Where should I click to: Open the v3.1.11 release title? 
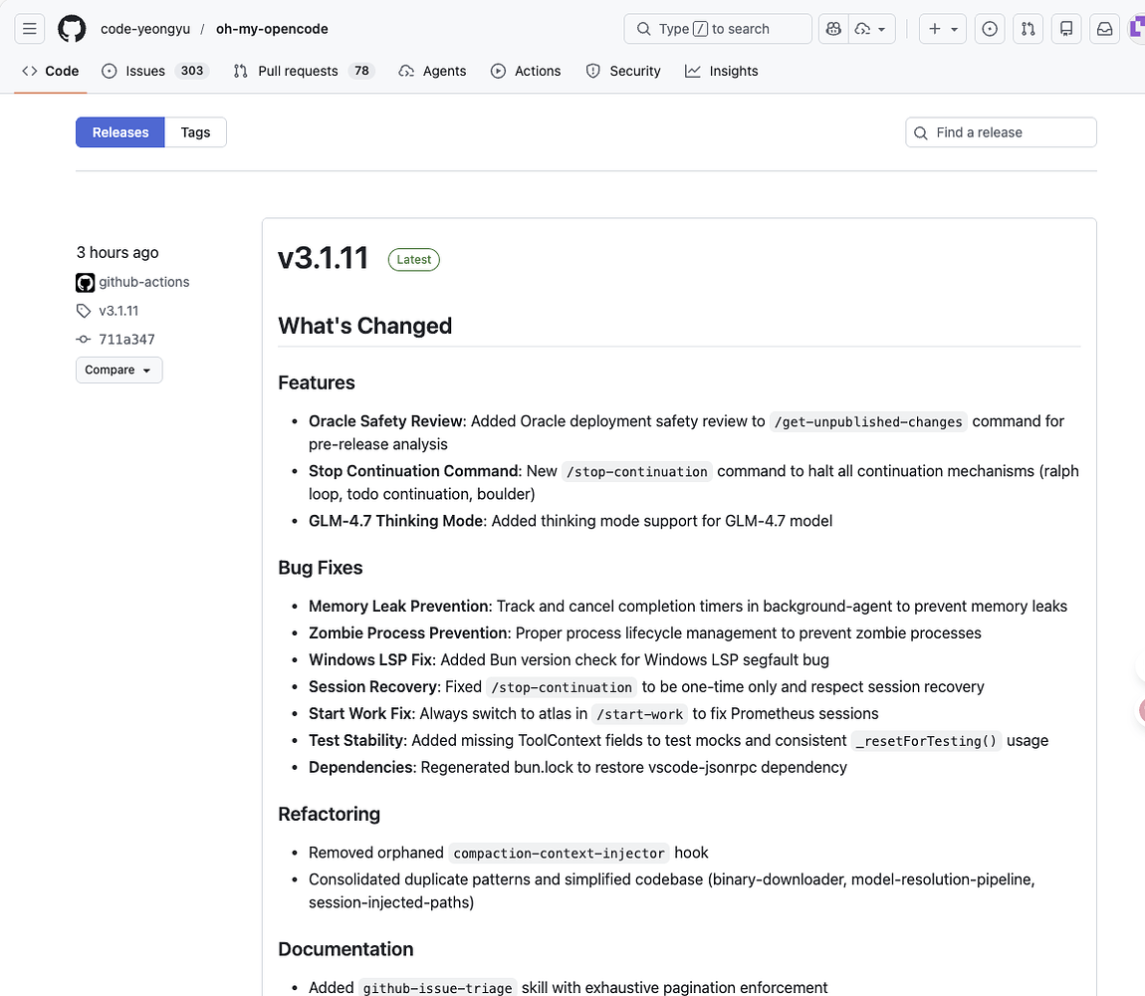tap(323, 258)
